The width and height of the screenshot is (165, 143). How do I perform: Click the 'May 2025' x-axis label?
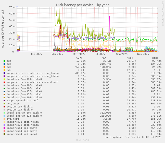click(79, 54)
